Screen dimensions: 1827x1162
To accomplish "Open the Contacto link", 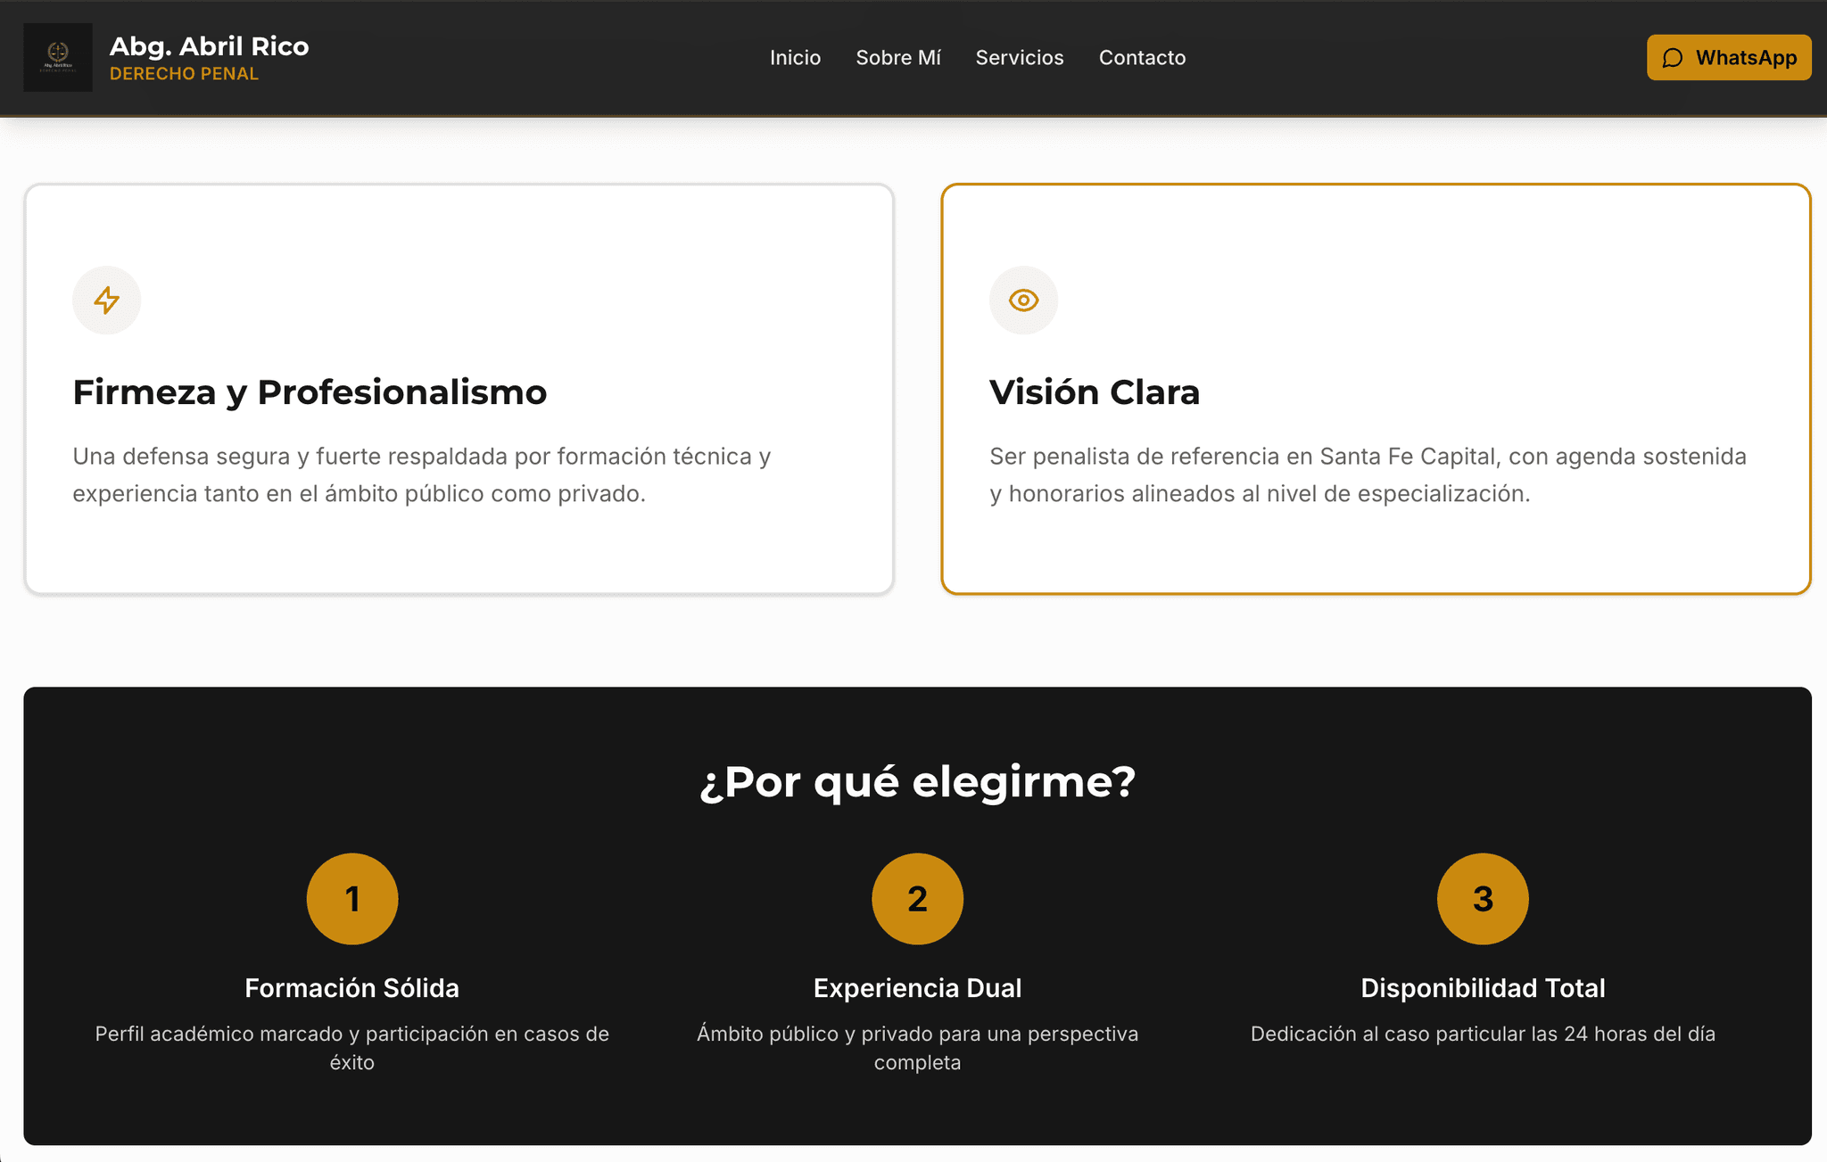I will [1142, 58].
